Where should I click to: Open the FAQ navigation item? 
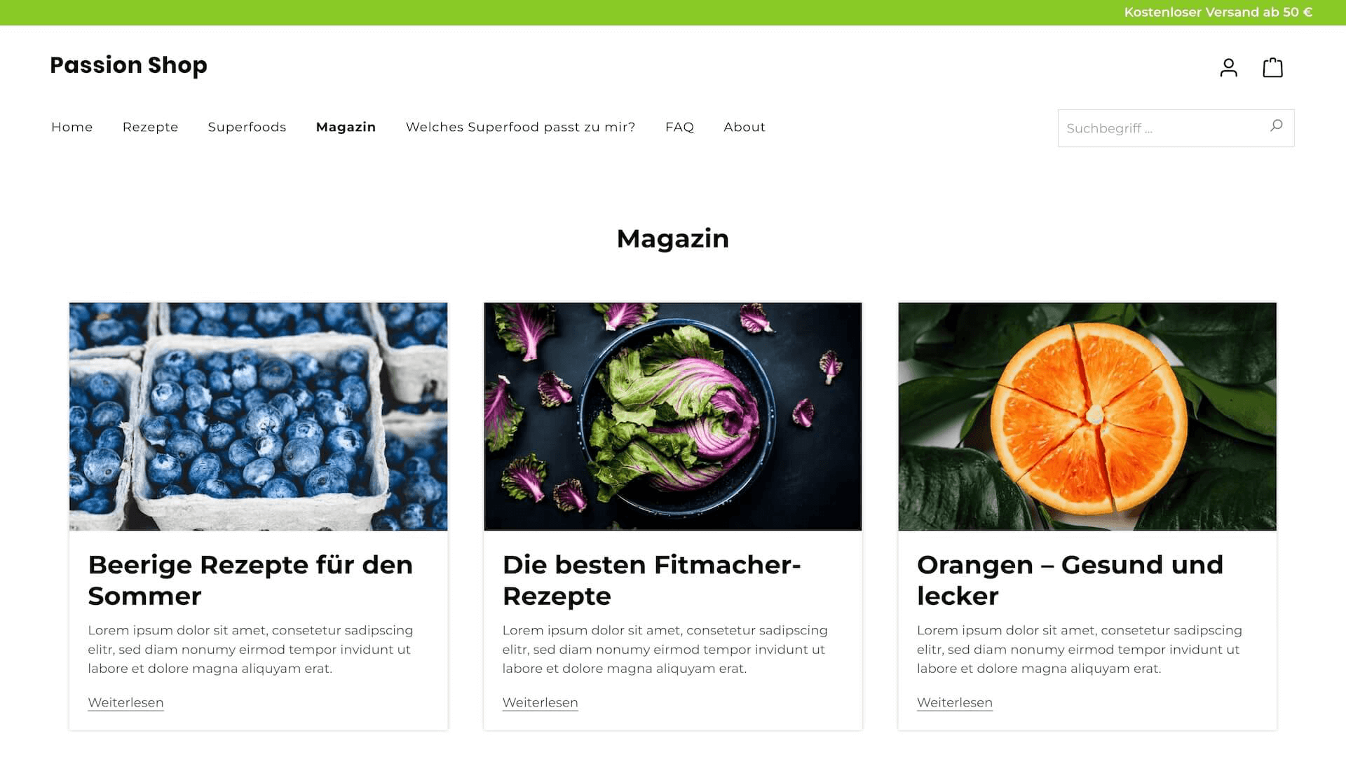point(679,127)
